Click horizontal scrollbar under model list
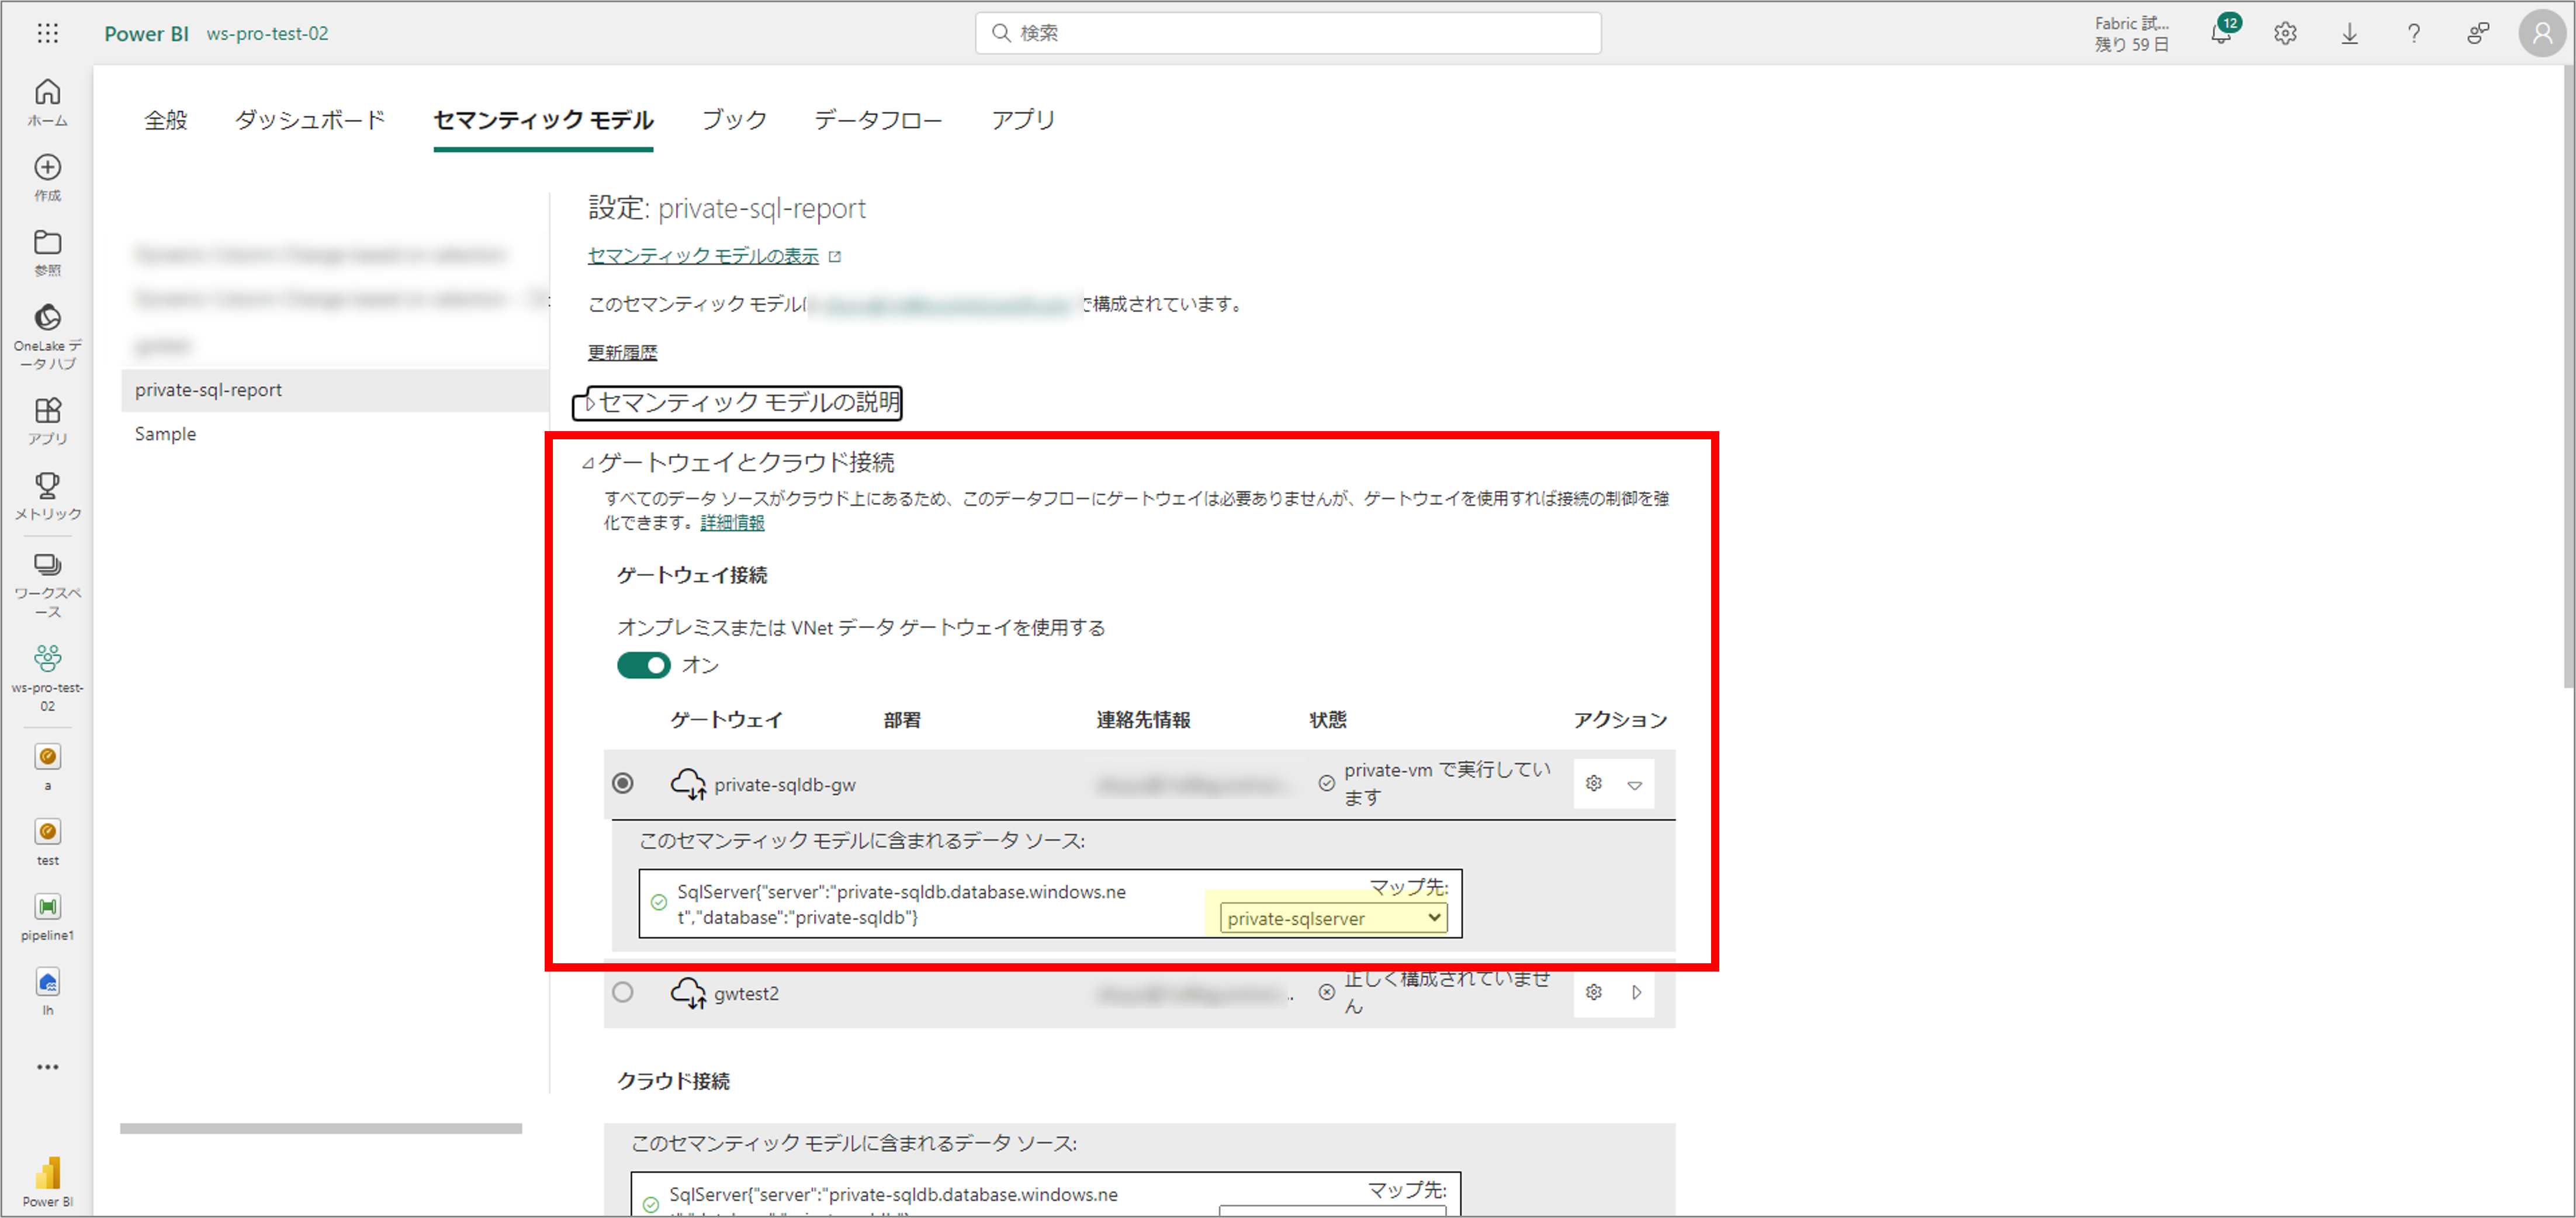This screenshot has height=1218, width=2576. (x=320, y=1128)
